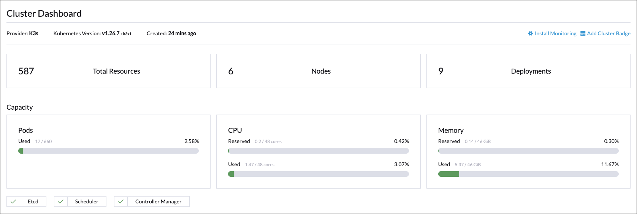Click the Controller Manager checkmark icon
Image resolution: width=637 pixels, height=214 pixels.
(121, 201)
